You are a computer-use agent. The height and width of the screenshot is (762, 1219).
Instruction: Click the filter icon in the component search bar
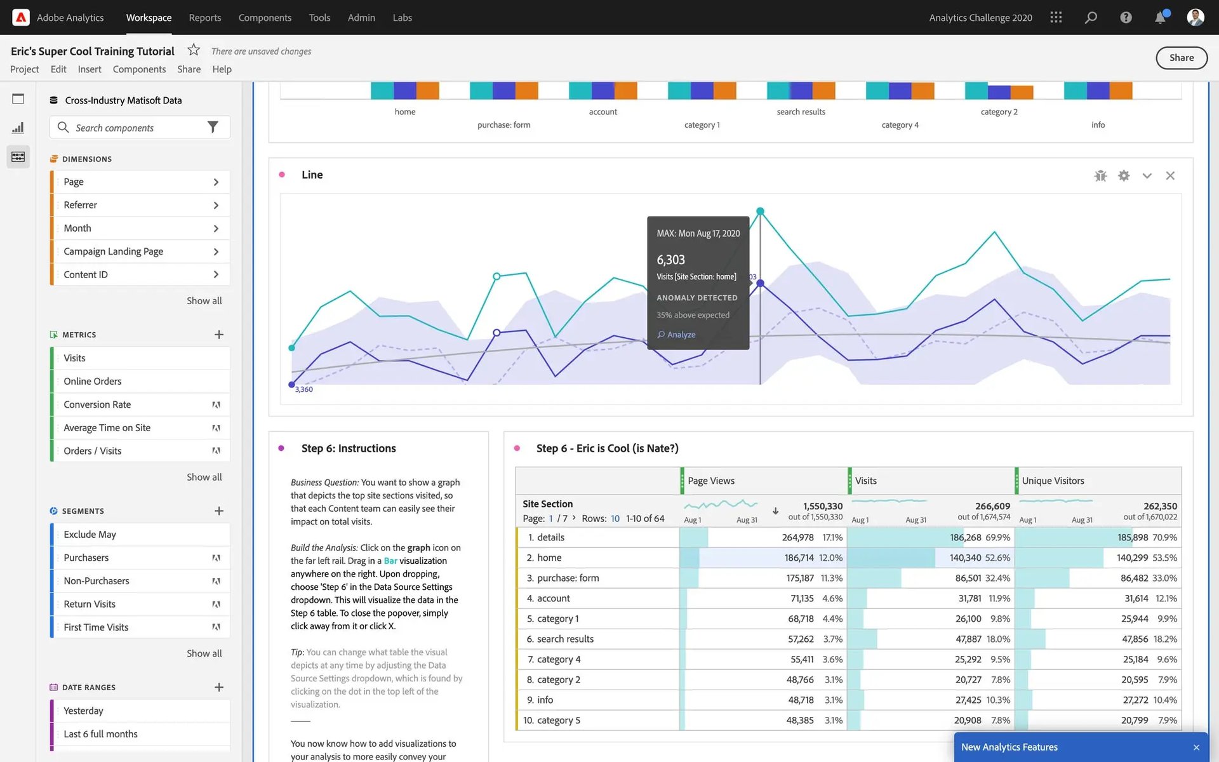pyautogui.click(x=213, y=127)
